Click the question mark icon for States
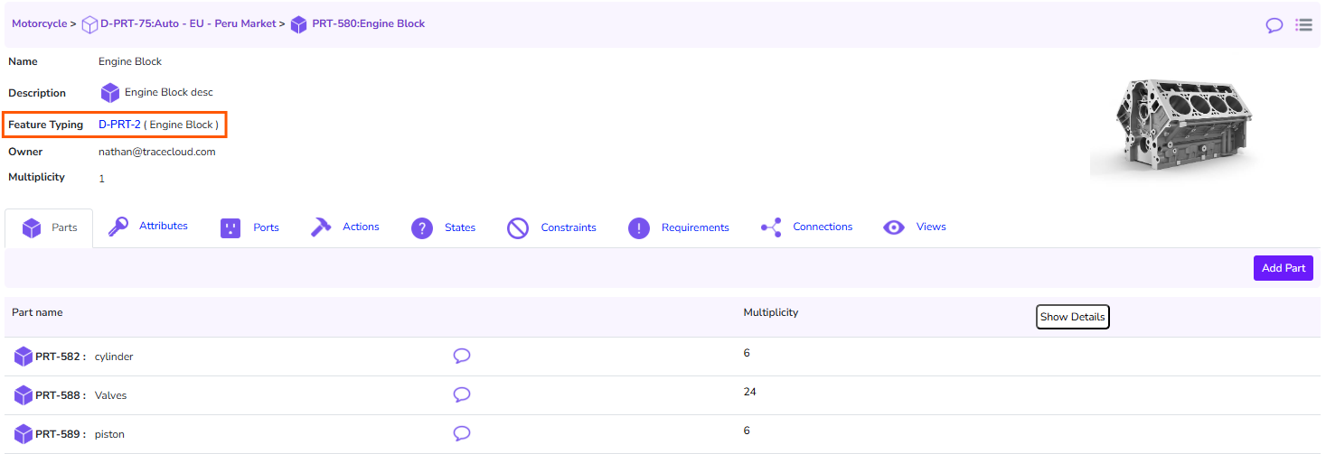1326x454 pixels. 422,228
